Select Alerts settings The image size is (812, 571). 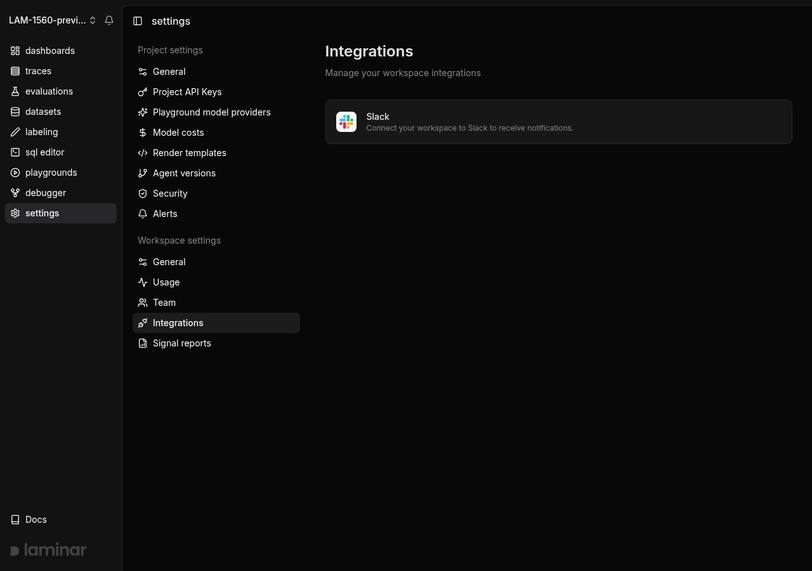[216, 214]
